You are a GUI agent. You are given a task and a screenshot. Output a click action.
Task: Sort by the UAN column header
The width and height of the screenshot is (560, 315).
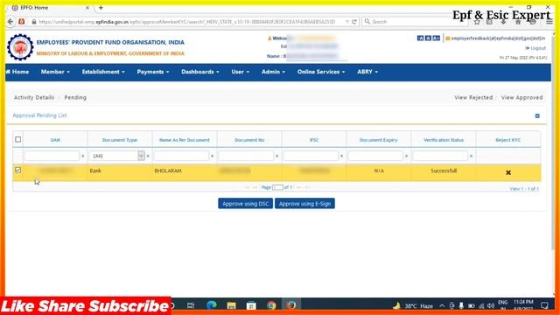click(55, 140)
